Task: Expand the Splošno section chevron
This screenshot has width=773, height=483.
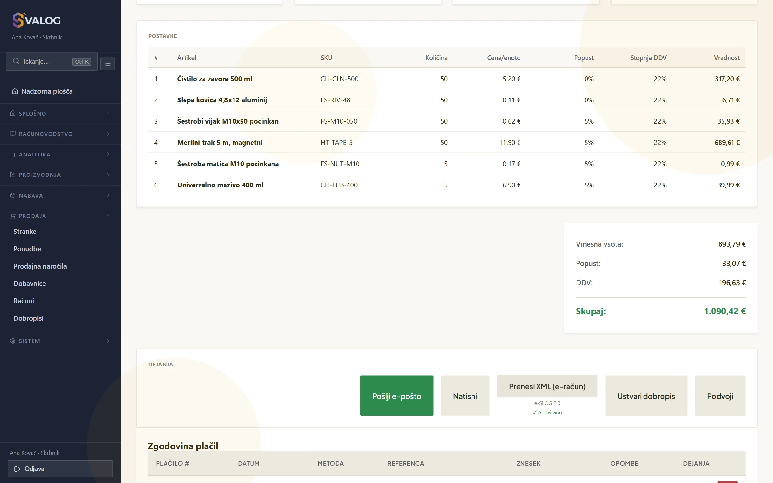Action: (x=108, y=113)
